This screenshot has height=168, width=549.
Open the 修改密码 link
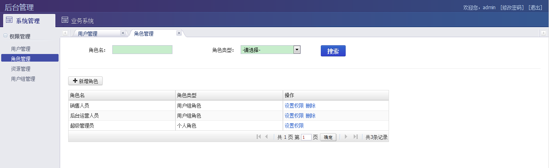coord(512,8)
